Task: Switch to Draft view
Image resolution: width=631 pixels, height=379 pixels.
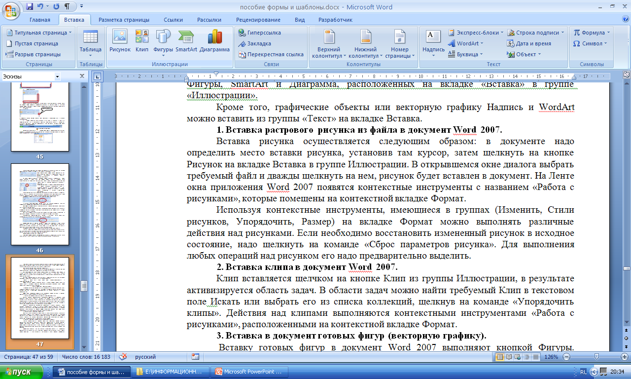Action: (535, 357)
